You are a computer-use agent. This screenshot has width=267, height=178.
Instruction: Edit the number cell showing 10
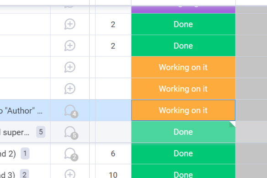[113, 175]
